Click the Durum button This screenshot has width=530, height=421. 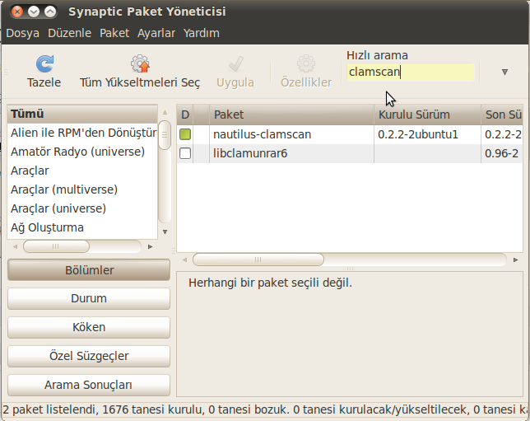[x=89, y=298]
